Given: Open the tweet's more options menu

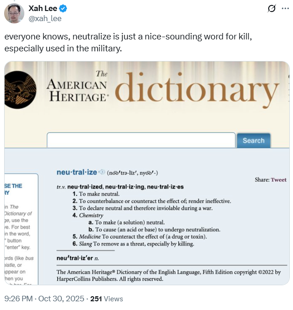Looking at the screenshot, I should pos(286,9).
